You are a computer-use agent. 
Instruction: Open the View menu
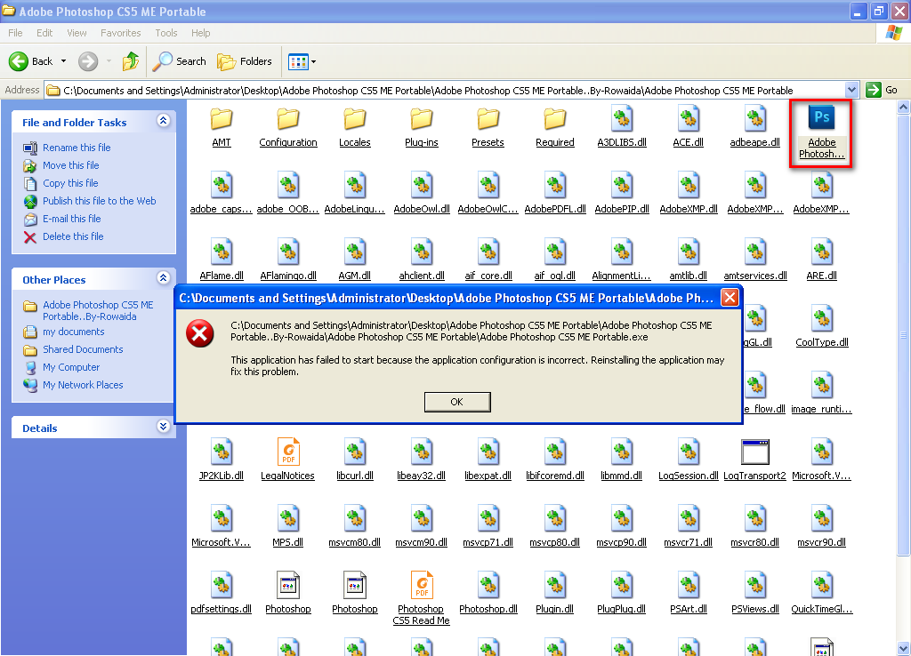tap(77, 33)
